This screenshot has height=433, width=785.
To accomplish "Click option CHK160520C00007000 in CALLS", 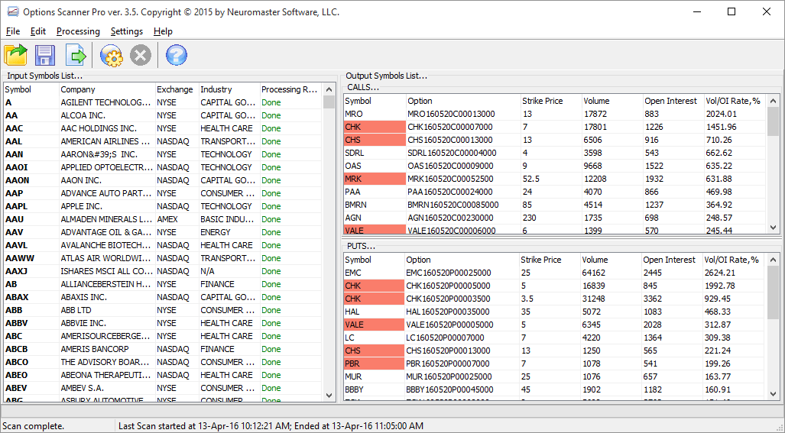I will click(x=462, y=127).
